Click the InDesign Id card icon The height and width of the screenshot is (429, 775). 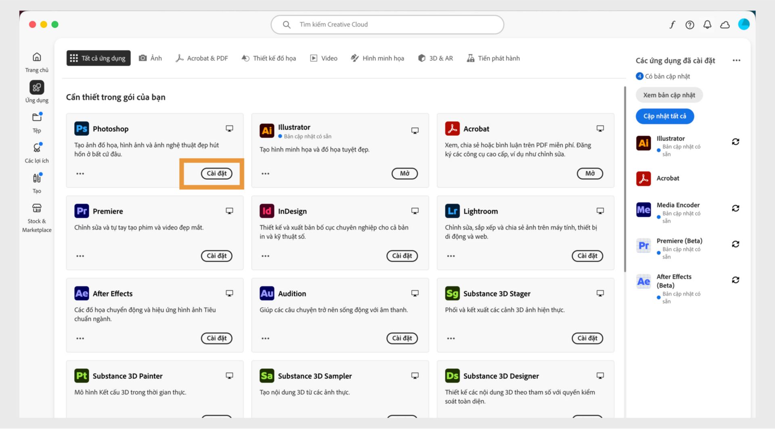(267, 211)
